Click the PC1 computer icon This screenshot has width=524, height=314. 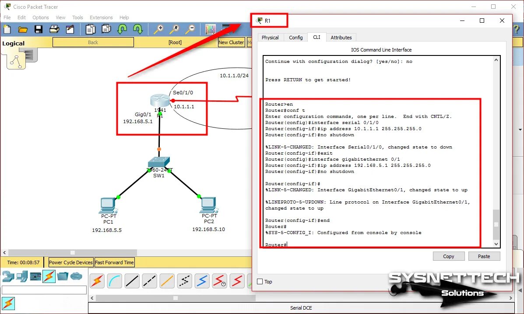[108, 205]
